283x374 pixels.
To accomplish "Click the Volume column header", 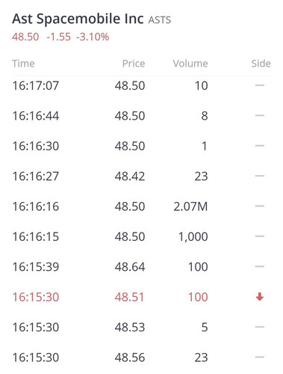I will pyautogui.click(x=190, y=64).
